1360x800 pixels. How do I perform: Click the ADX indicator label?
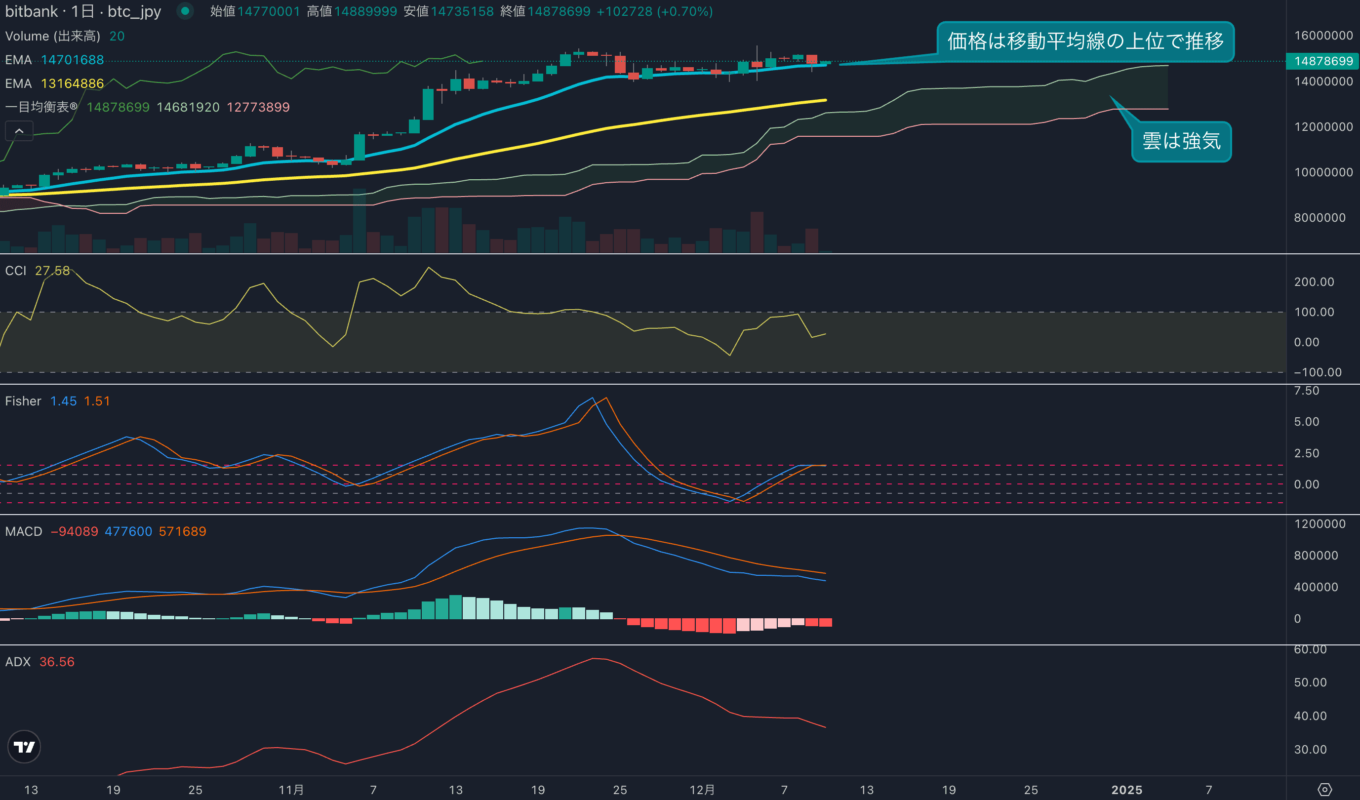pos(18,662)
